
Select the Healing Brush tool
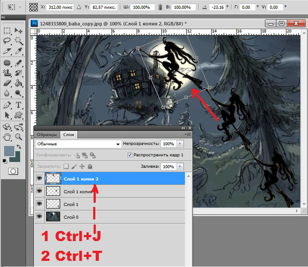tap(7, 63)
